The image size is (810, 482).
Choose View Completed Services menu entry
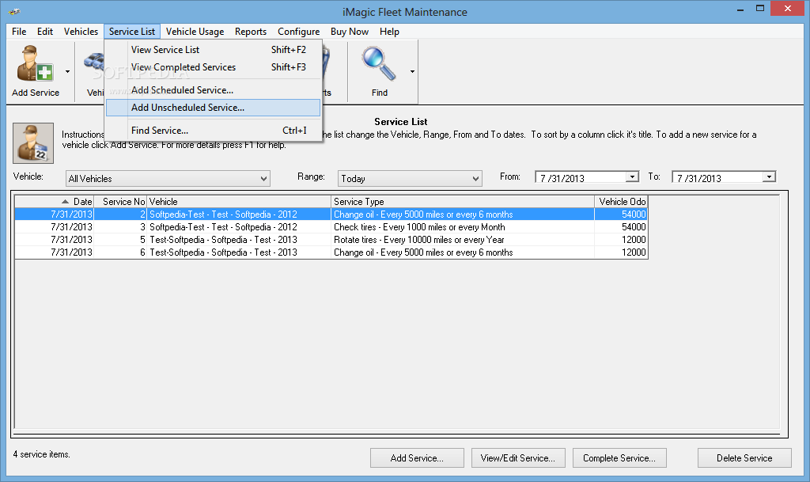(213, 67)
